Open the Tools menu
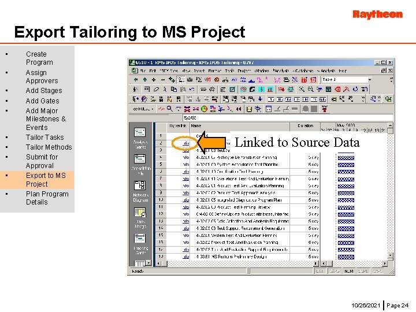 229,71
